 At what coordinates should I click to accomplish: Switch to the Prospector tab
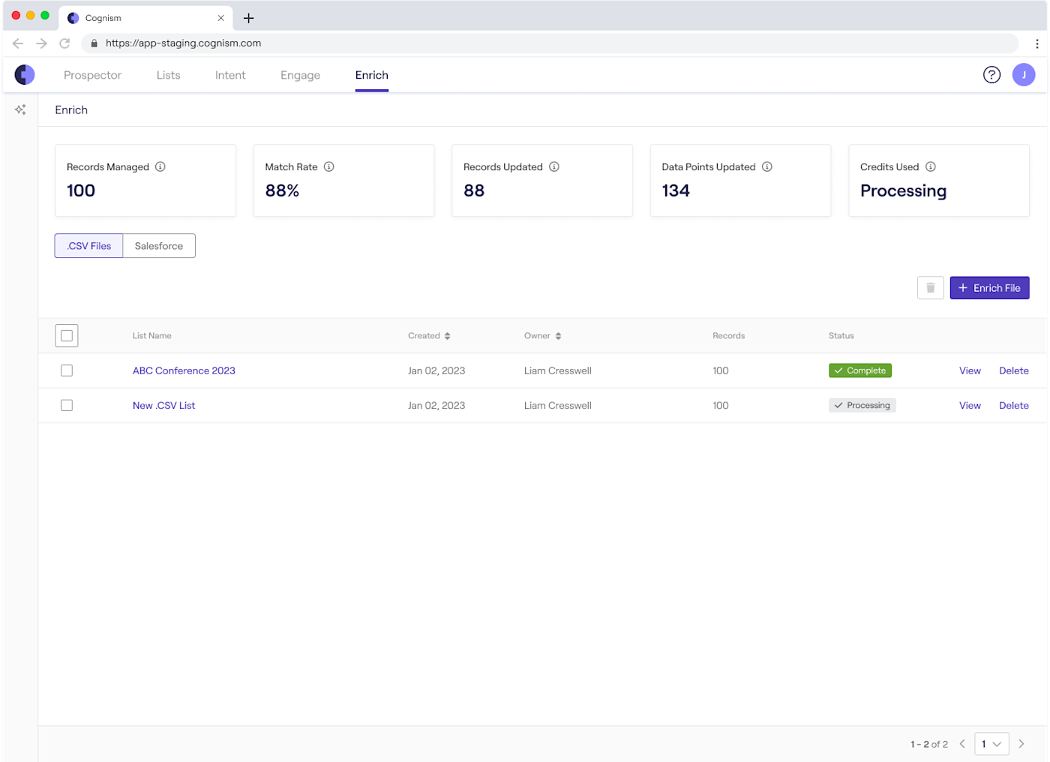[x=92, y=75]
